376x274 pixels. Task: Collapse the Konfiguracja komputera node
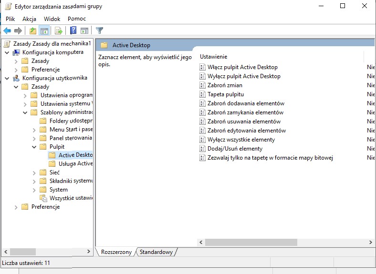click(x=7, y=52)
